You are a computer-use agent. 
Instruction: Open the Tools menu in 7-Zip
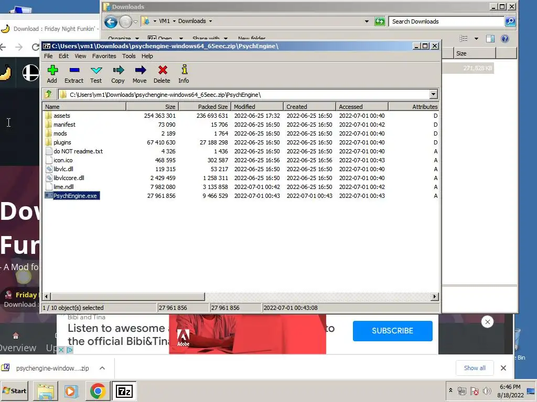tap(129, 56)
